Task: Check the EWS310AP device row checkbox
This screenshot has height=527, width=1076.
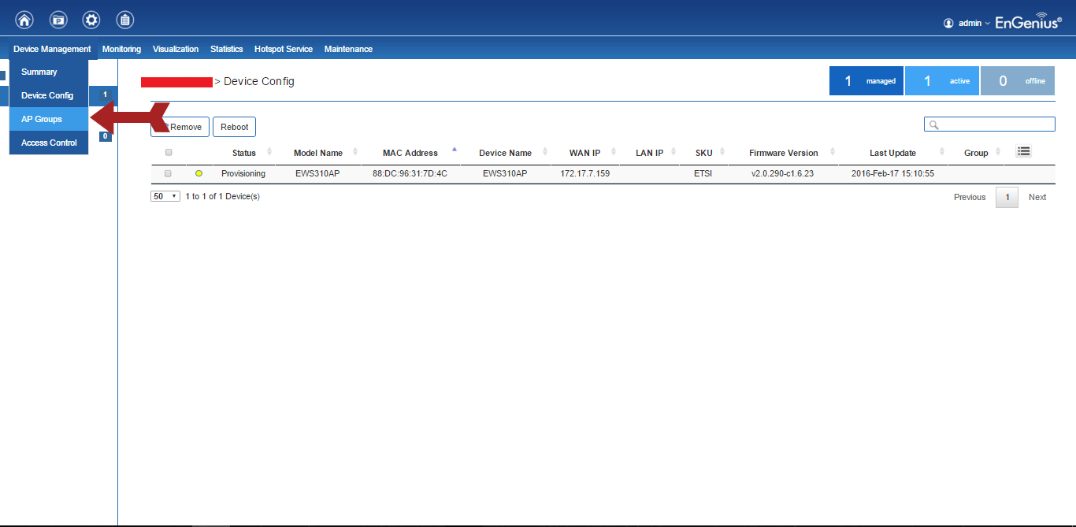Action: point(168,173)
